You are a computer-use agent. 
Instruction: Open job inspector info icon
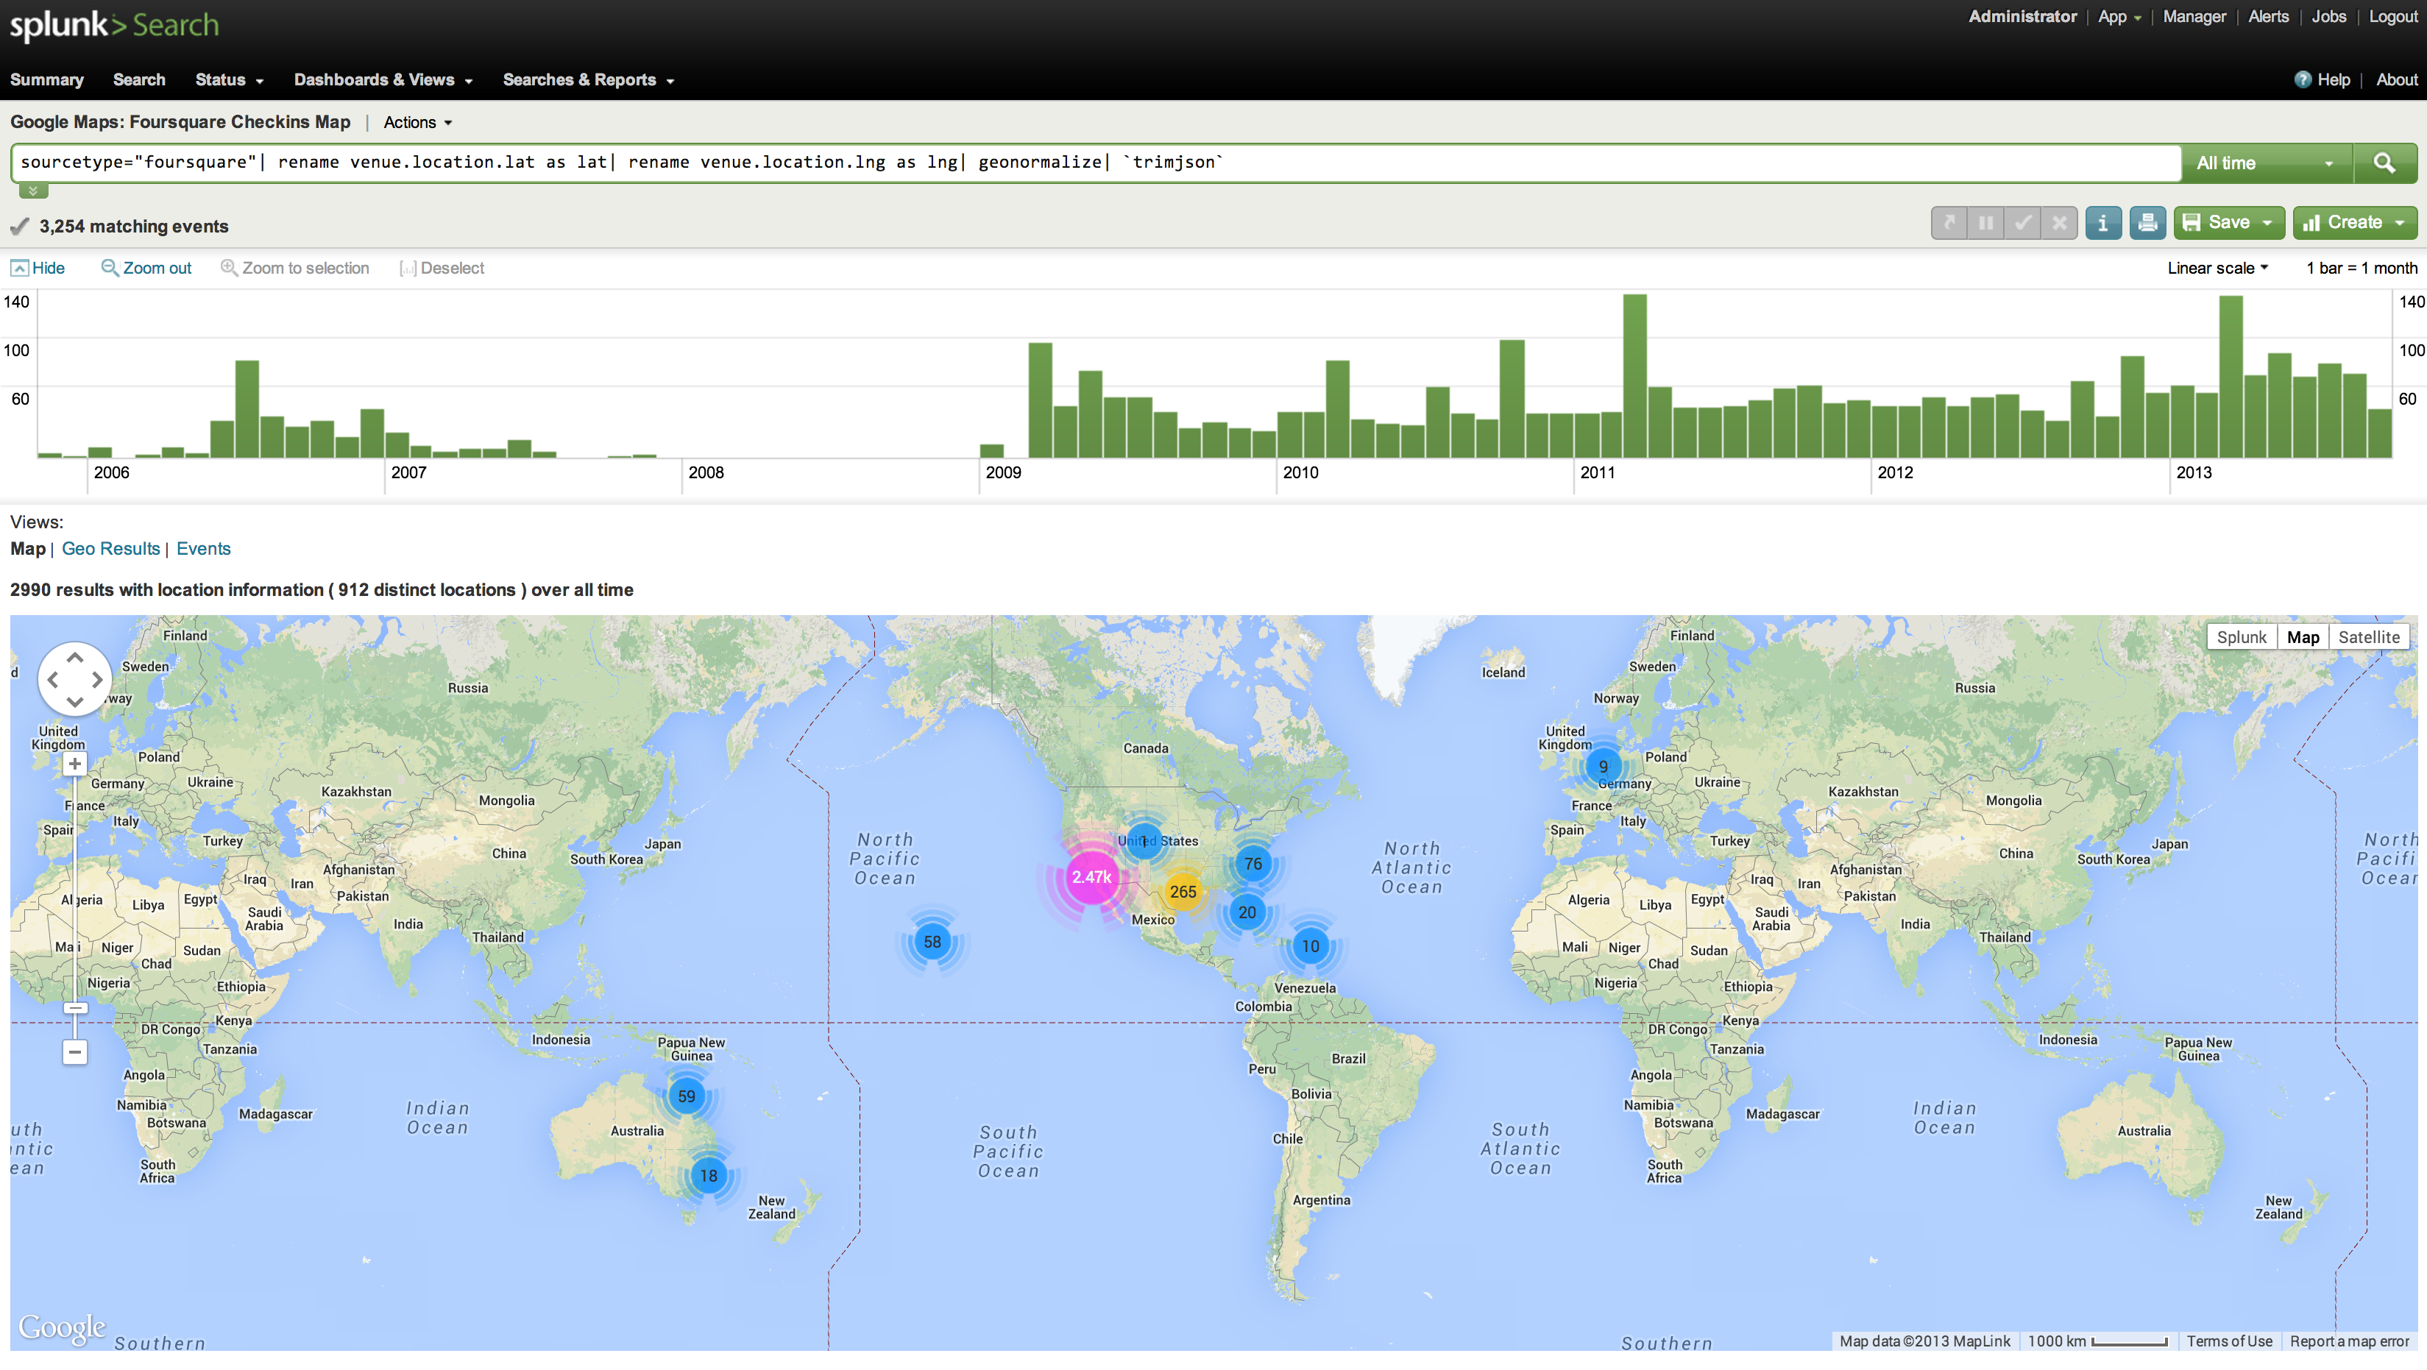2103,224
